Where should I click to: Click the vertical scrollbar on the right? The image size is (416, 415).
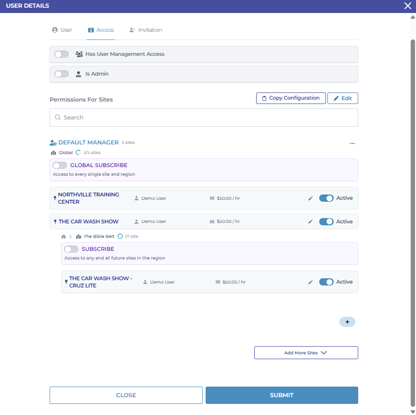412,193
